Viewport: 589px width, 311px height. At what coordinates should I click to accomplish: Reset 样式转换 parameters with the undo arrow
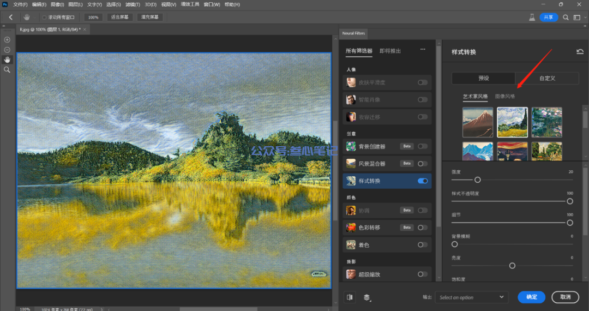click(x=580, y=51)
